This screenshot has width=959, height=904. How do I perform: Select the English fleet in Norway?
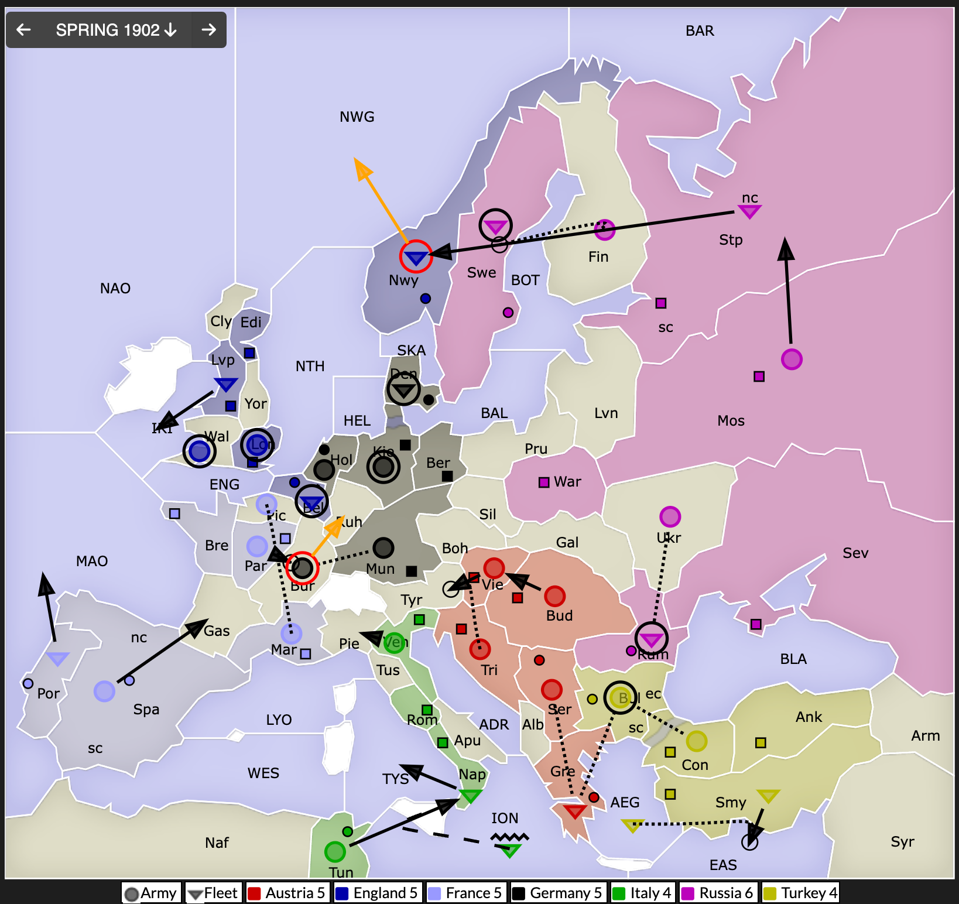click(x=416, y=257)
